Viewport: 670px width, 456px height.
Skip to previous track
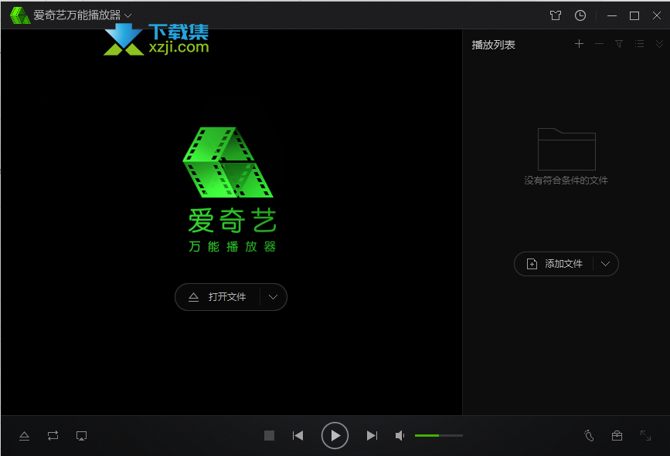(x=298, y=435)
